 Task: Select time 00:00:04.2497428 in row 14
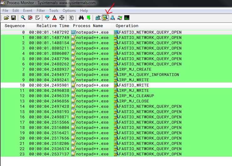tap(49, 107)
